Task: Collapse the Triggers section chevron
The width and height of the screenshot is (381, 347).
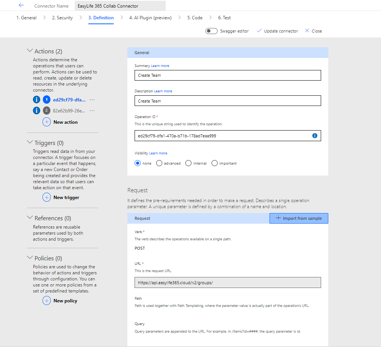Action: click(30, 143)
